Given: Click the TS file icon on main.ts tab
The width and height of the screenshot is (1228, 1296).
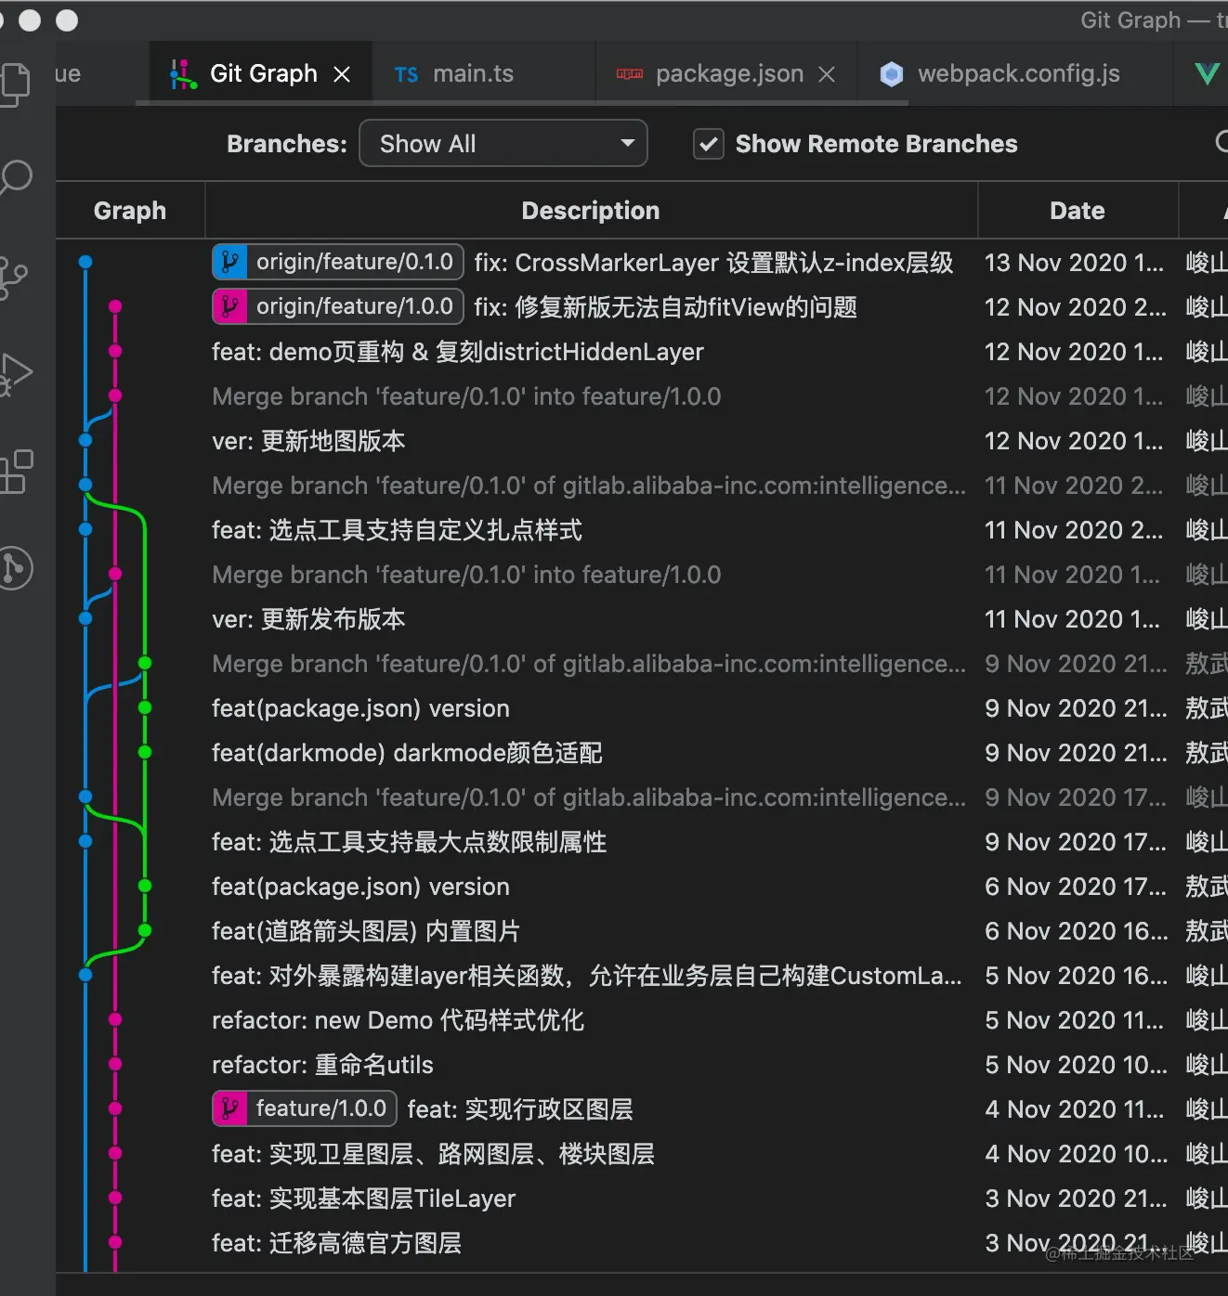Looking at the screenshot, I should 406,75.
